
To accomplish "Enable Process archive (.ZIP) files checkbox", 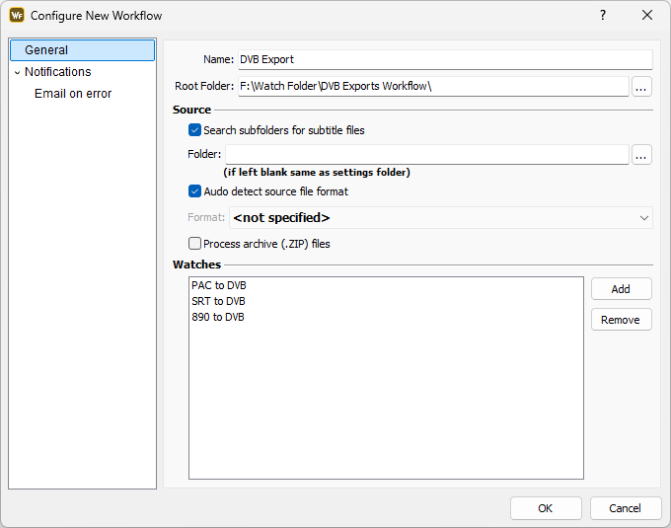I will point(194,244).
